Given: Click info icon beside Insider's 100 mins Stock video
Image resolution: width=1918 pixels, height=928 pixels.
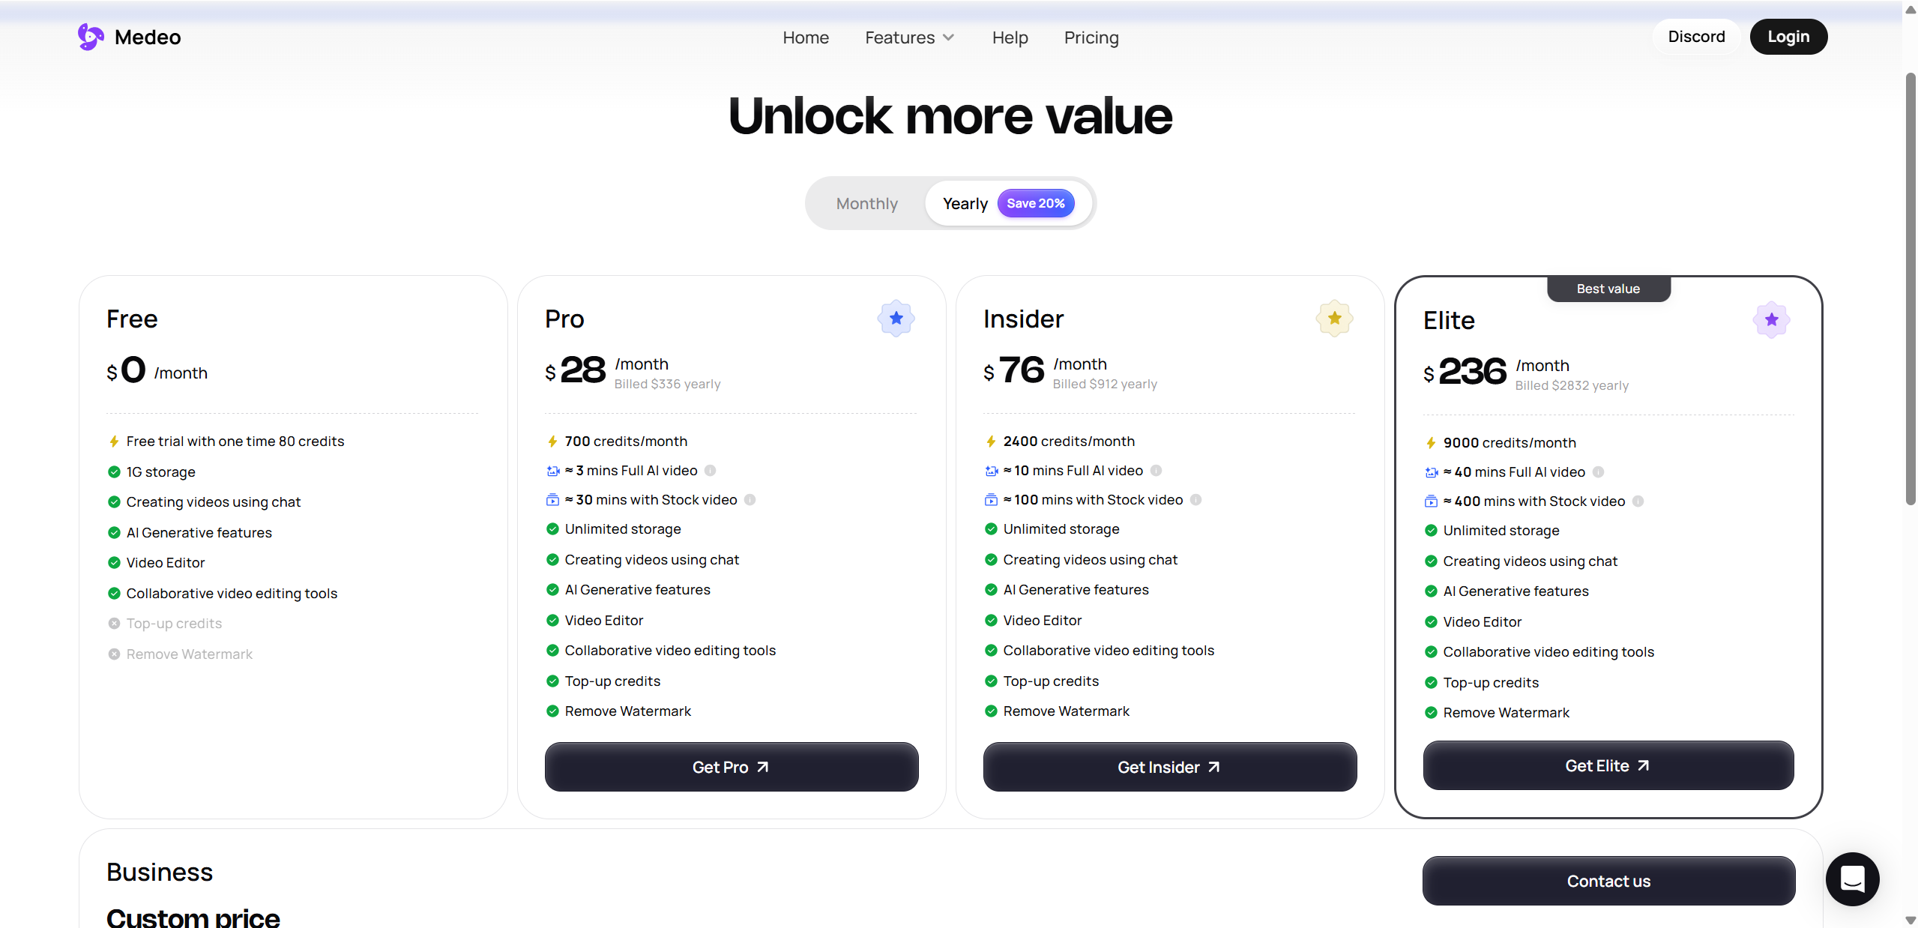Looking at the screenshot, I should pyautogui.click(x=1196, y=500).
